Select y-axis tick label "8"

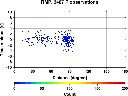11,18
